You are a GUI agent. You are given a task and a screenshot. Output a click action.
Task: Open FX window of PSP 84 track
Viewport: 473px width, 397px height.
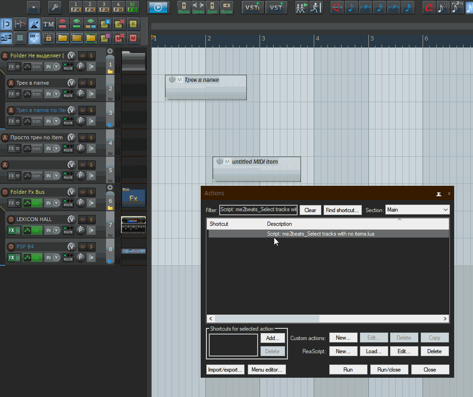pos(11,258)
